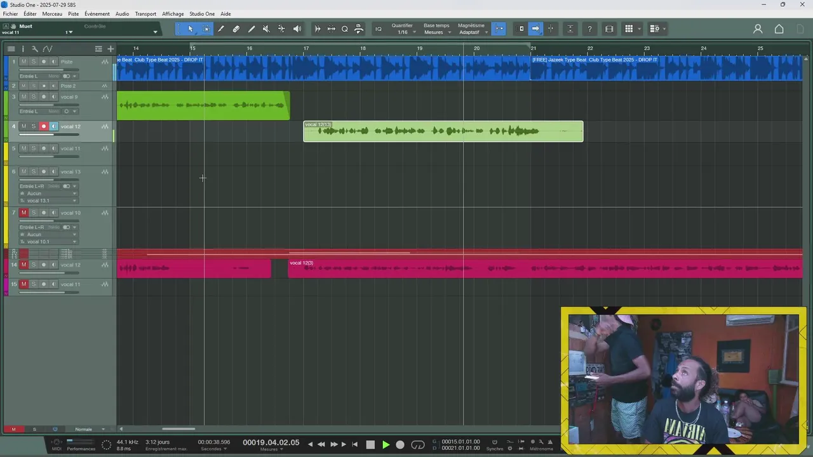Image resolution: width=813 pixels, height=457 pixels.
Task: Click the Stop button in the transport
Action: click(x=370, y=445)
